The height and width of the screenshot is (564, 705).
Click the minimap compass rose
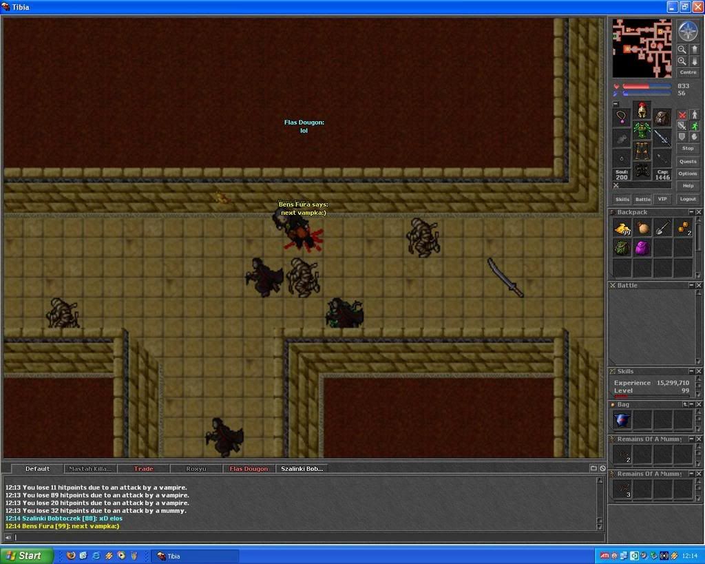[688, 31]
